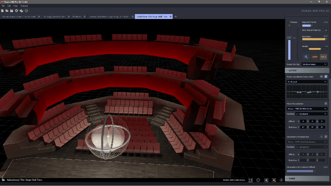Click the info circle toolbar icon
331x186 pixels.
click(x=26, y=11)
